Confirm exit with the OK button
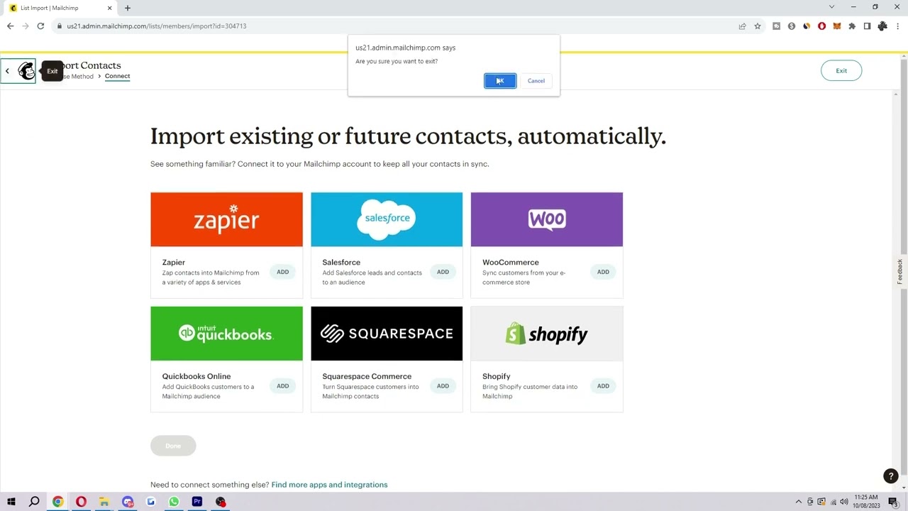This screenshot has height=511, width=908. (500, 81)
